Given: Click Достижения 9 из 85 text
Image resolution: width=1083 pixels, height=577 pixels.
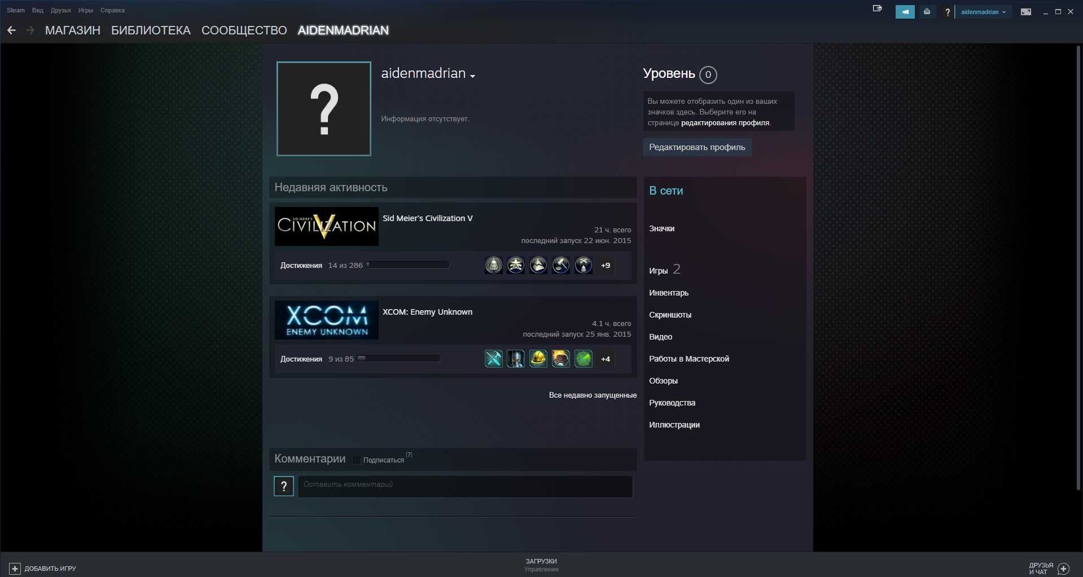Looking at the screenshot, I should (317, 359).
